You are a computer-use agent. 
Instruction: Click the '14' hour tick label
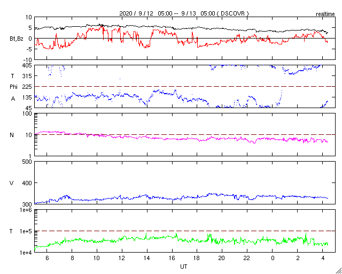147,258
